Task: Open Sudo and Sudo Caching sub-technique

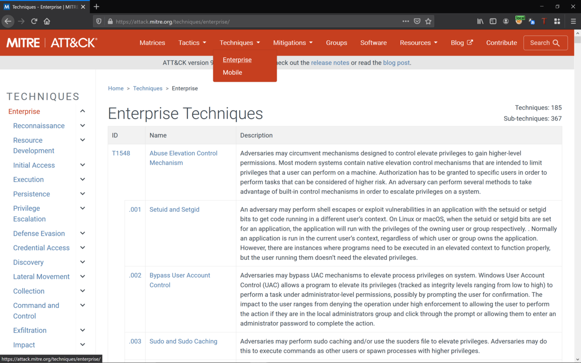Action: coord(183,341)
